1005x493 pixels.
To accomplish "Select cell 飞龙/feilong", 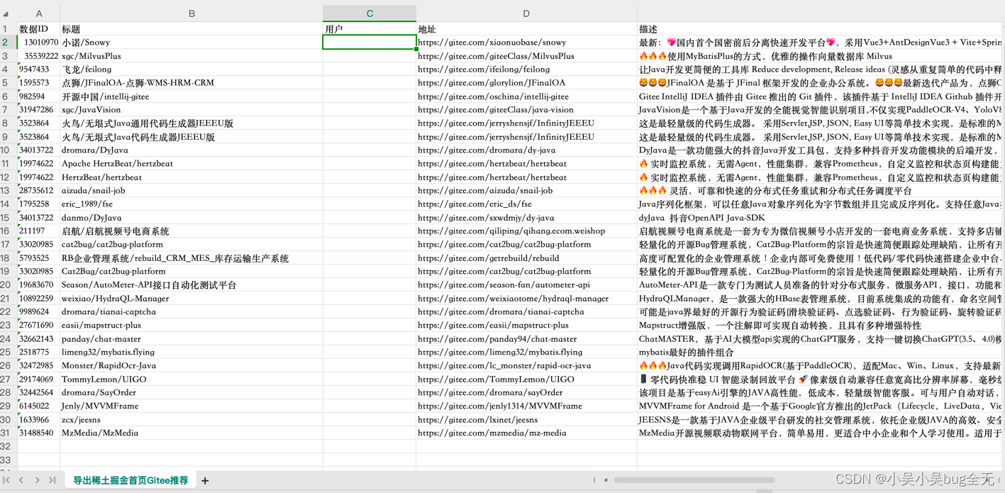I will (x=191, y=70).
